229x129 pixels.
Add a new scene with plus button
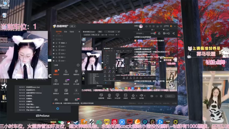pos(79,32)
